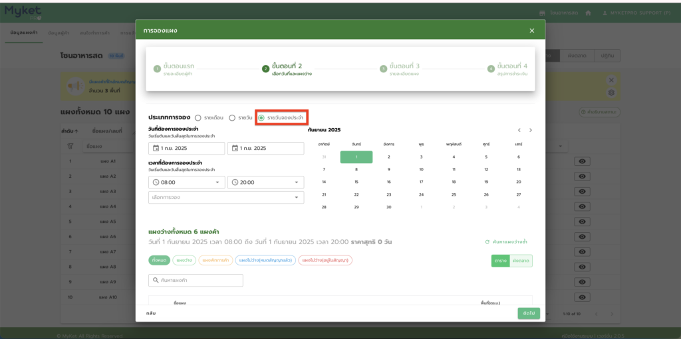This screenshot has height=339, width=681.
Task: Toggle eye icon for แผง A5 row
Action: point(582,222)
